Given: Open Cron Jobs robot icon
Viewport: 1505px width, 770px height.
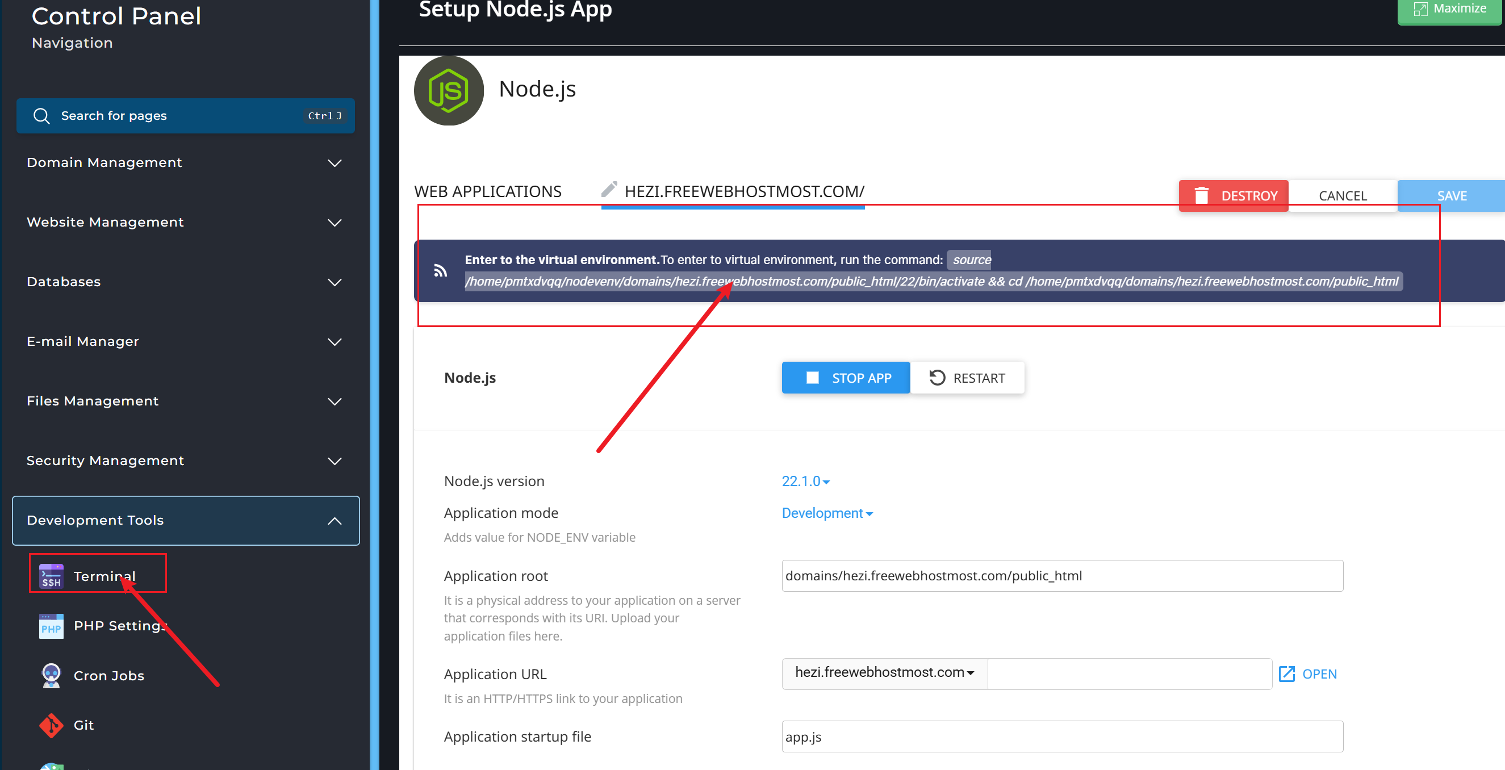Looking at the screenshot, I should pos(51,675).
